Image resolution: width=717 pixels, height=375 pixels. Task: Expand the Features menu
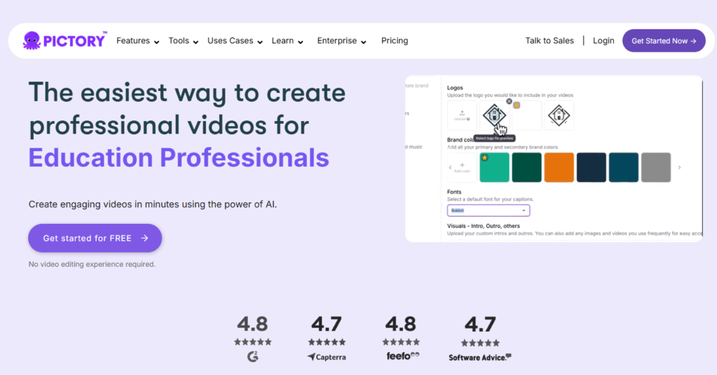pos(138,41)
